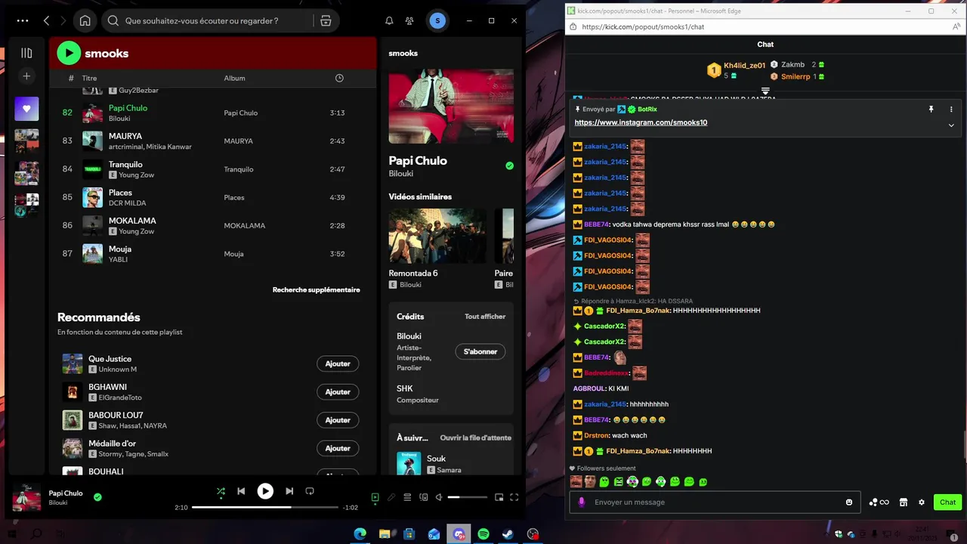Open Liked Songs in the Spotify sidebar
The width and height of the screenshot is (967, 544).
pyautogui.click(x=26, y=109)
